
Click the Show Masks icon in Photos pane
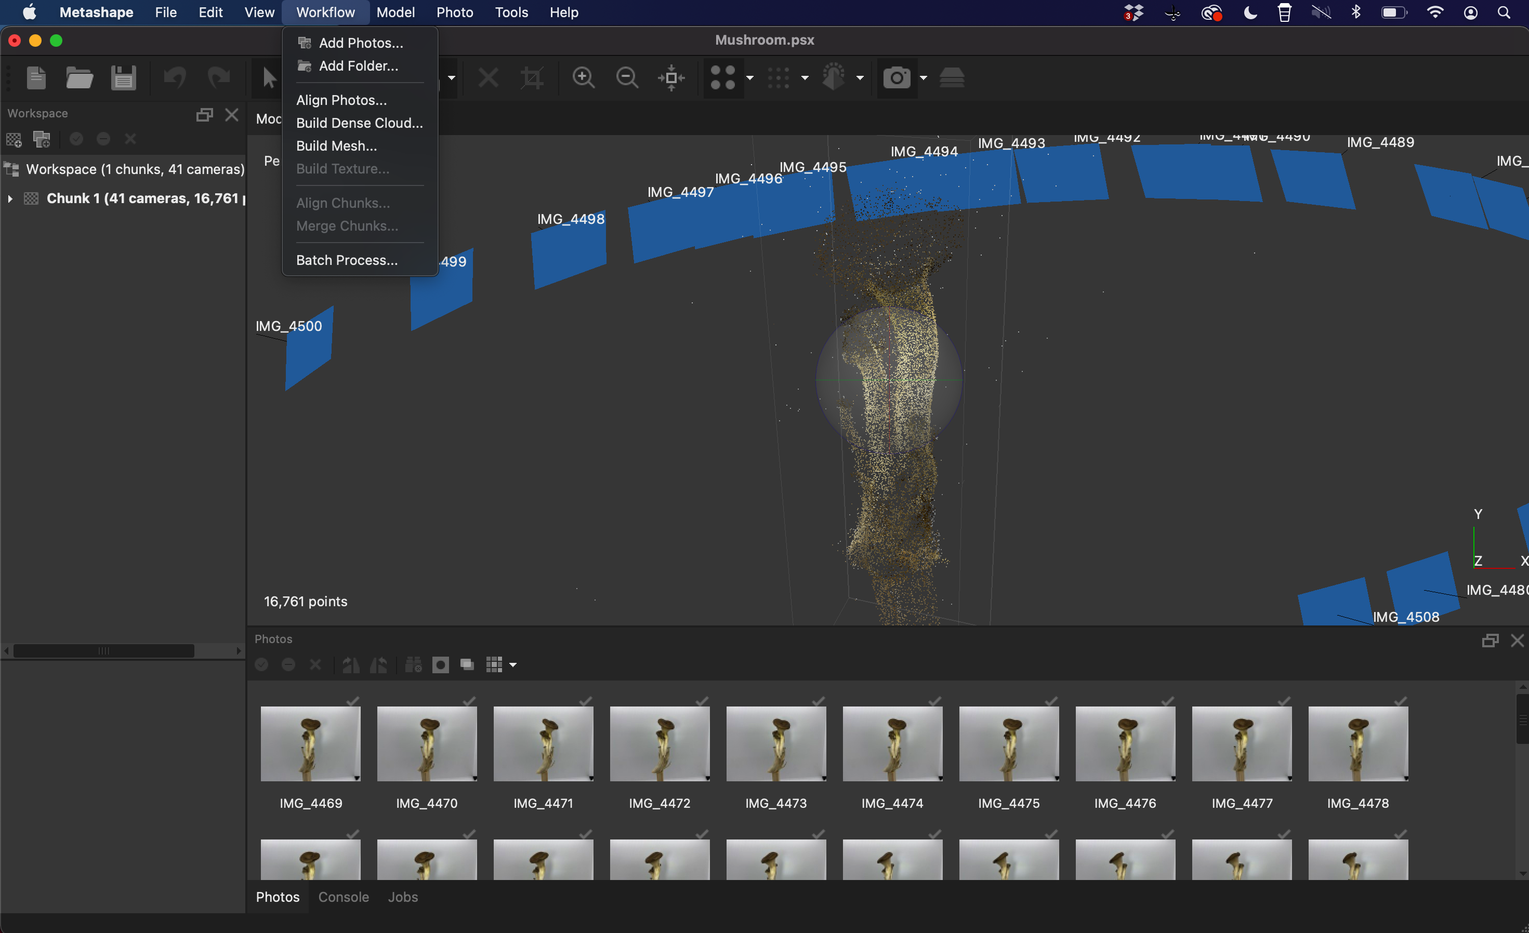441,665
